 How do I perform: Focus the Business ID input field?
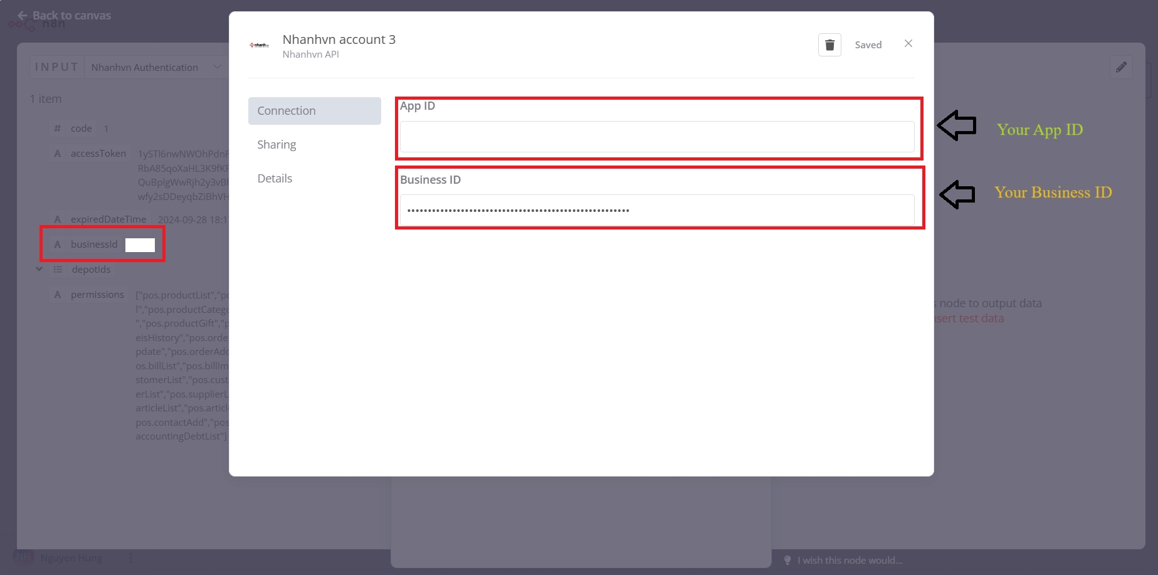tap(656, 211)
